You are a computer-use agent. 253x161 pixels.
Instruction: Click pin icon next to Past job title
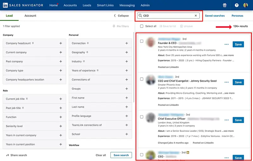coord(23,108)
